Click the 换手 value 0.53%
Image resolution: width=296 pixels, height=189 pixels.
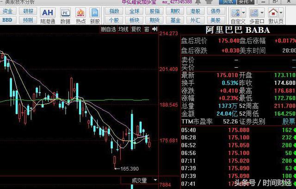click(x=230, y=83)
